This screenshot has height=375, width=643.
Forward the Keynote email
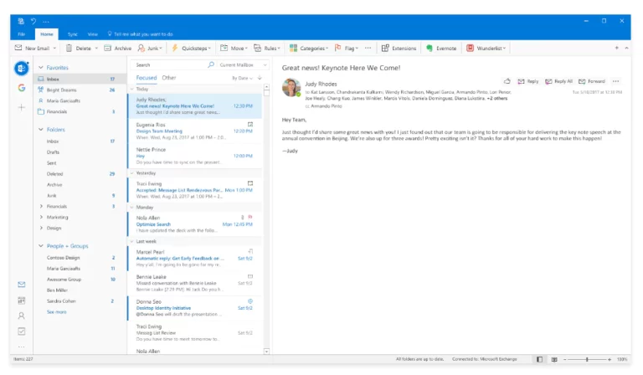(x=592, y=81)
